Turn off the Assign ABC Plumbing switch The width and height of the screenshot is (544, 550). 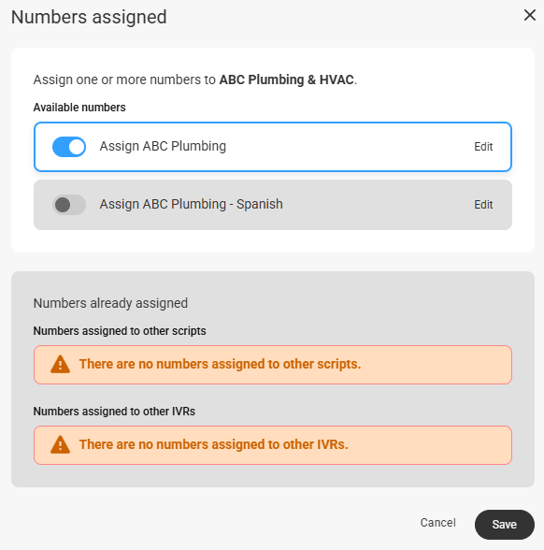[x=69, y=147]
